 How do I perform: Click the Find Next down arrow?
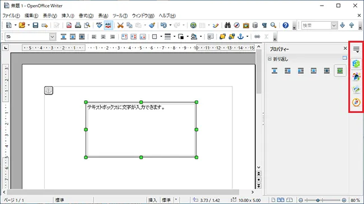pyautogui.click(x=342, y=25)
